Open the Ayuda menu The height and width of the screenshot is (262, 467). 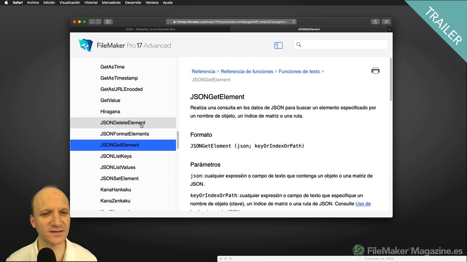167,2
